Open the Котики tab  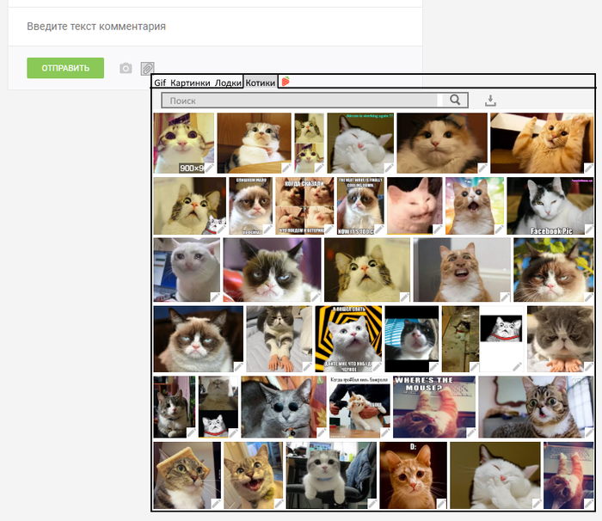click(261, 83)
